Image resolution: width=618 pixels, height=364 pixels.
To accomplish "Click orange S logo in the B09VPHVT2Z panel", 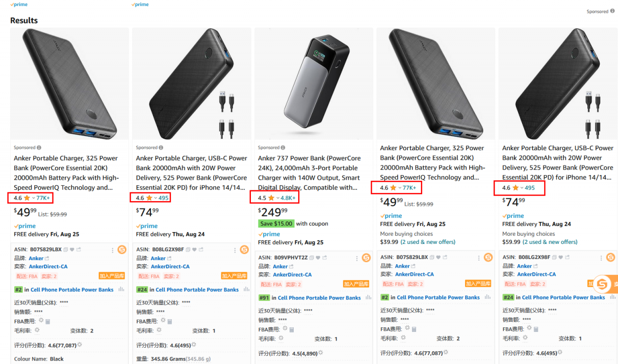I will (x=366, y=258).
